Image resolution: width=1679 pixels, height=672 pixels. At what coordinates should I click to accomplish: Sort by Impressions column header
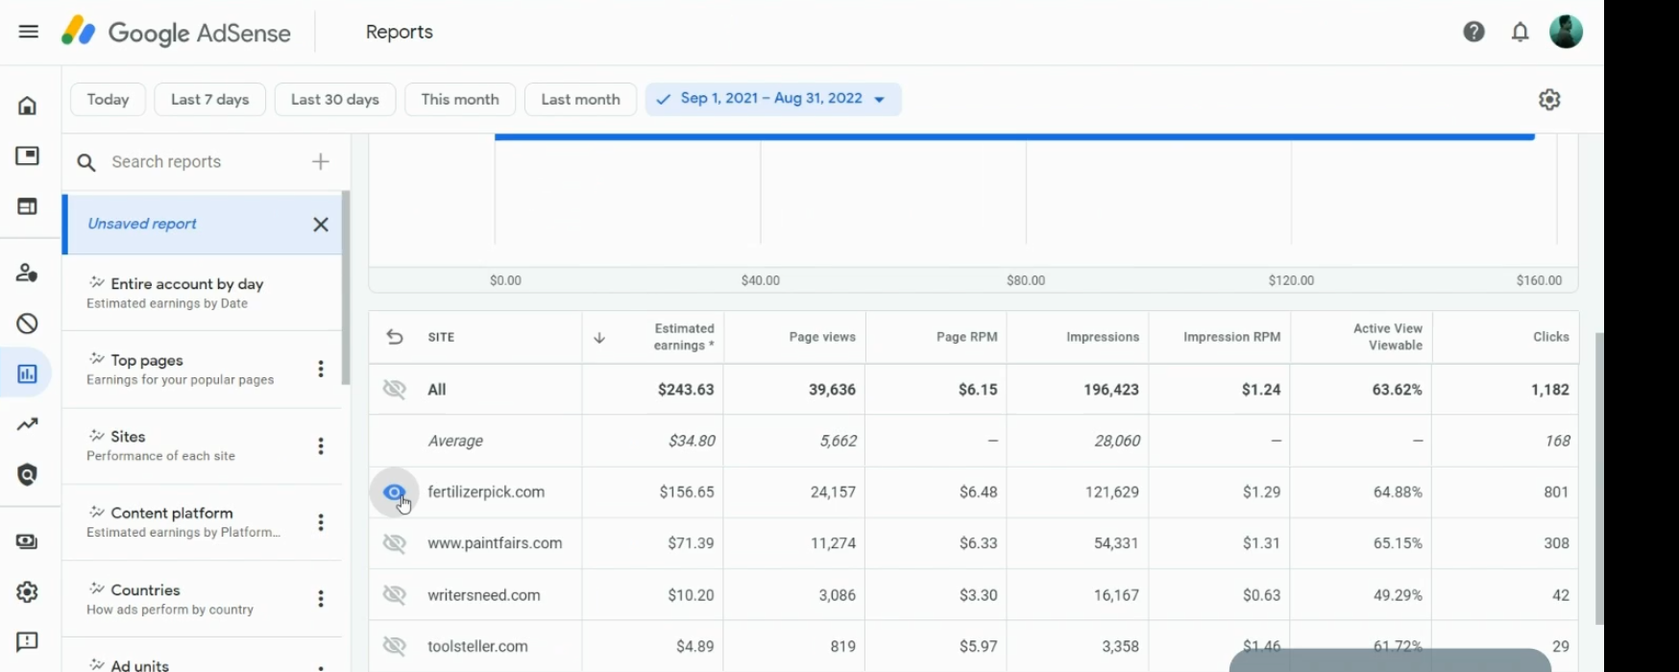tap(1103, 337)
